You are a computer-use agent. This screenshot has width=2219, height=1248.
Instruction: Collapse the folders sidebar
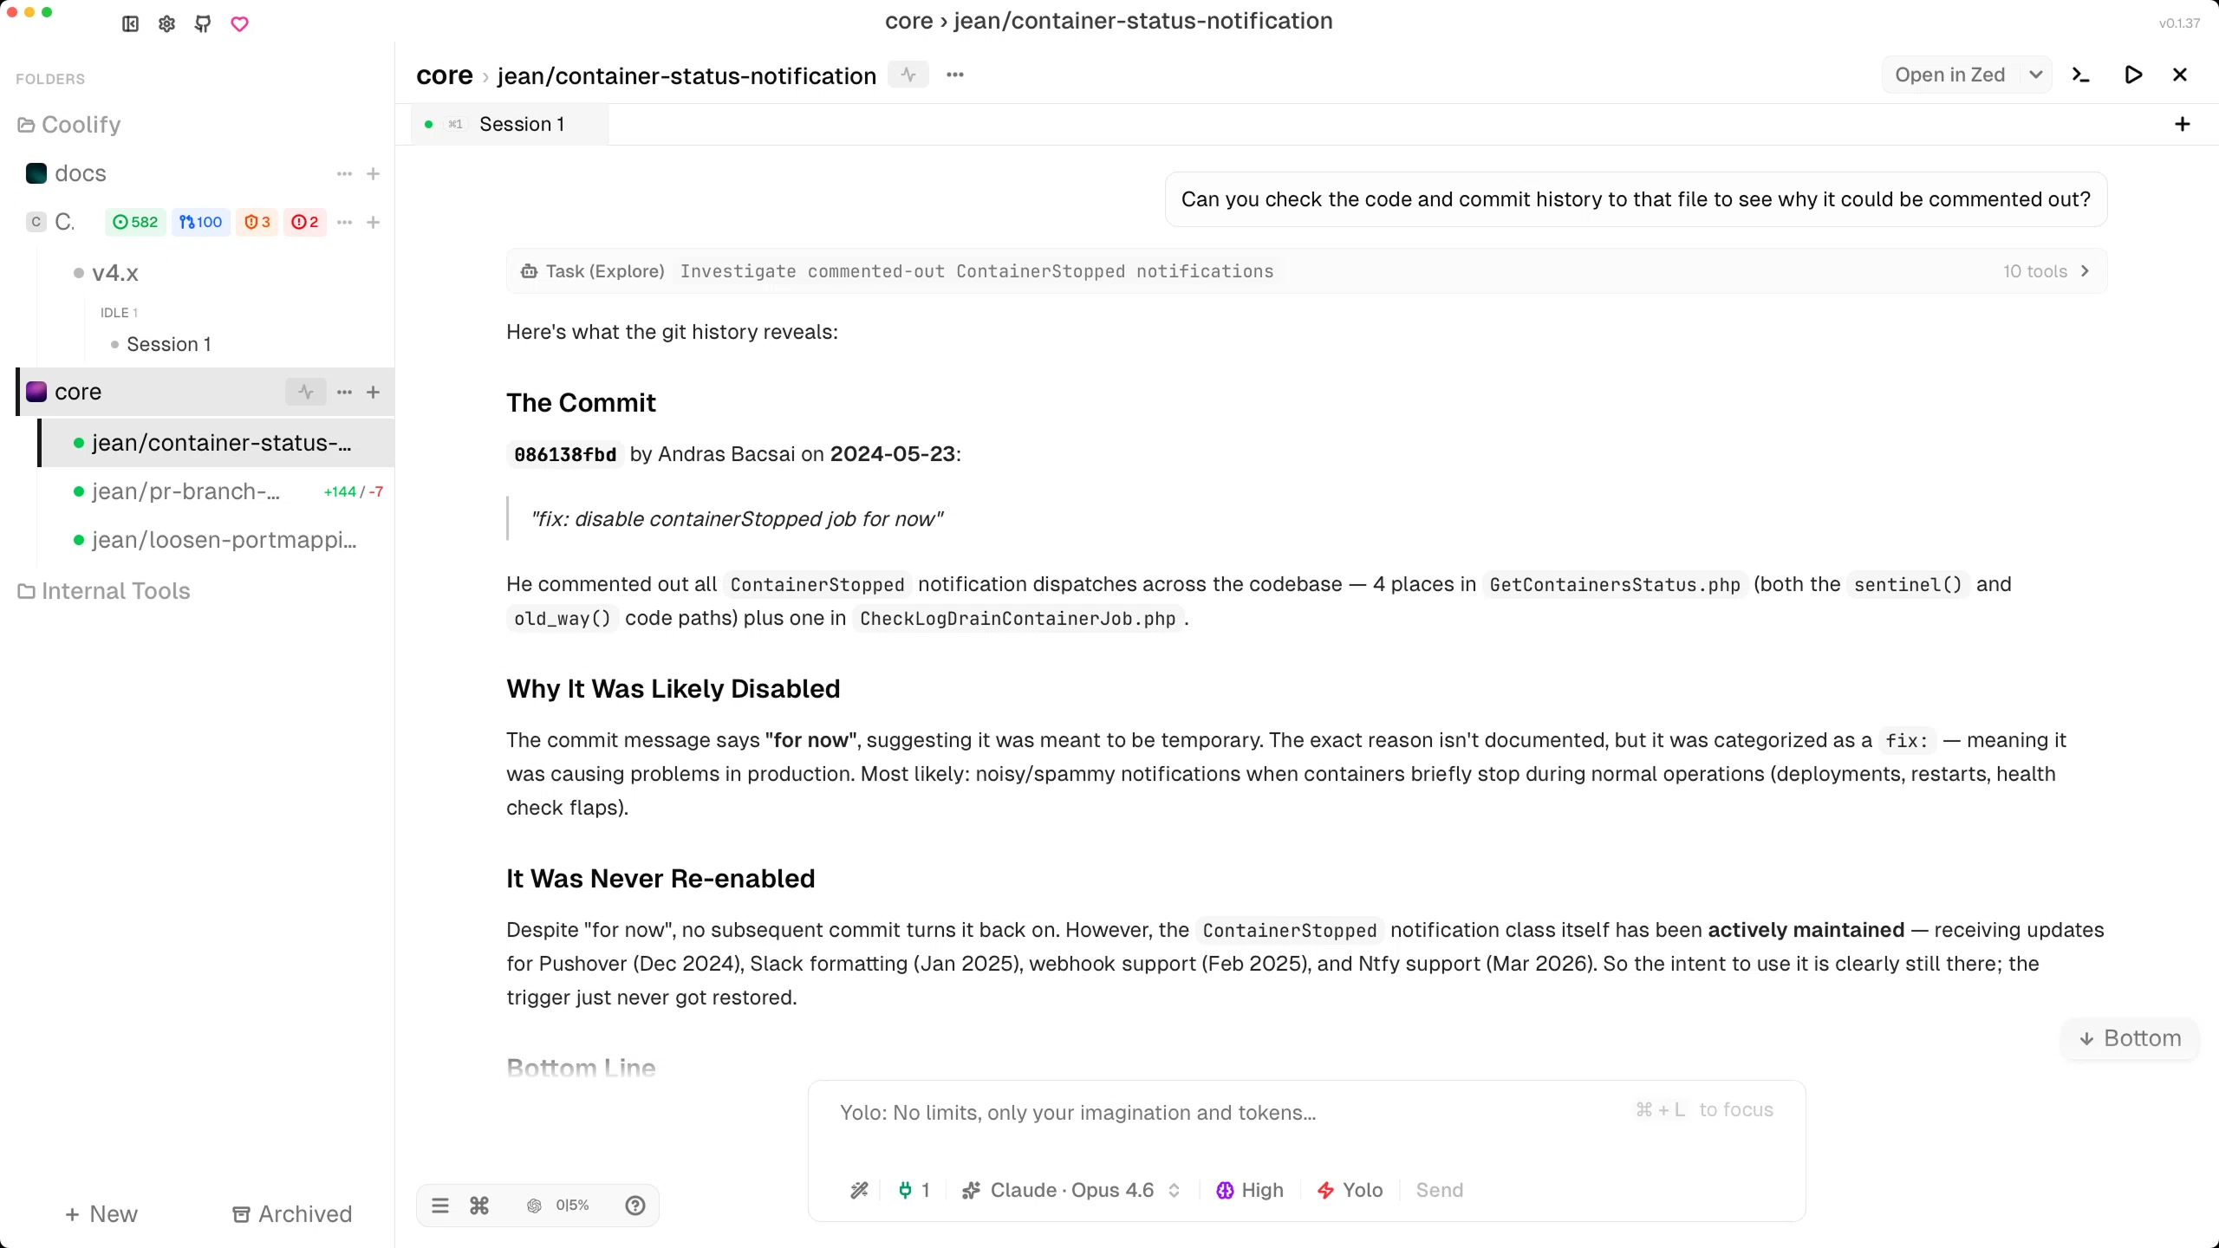tap(128, 23)
